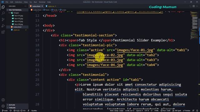
Task: Click the split editor icon
Action: [194, 6]
